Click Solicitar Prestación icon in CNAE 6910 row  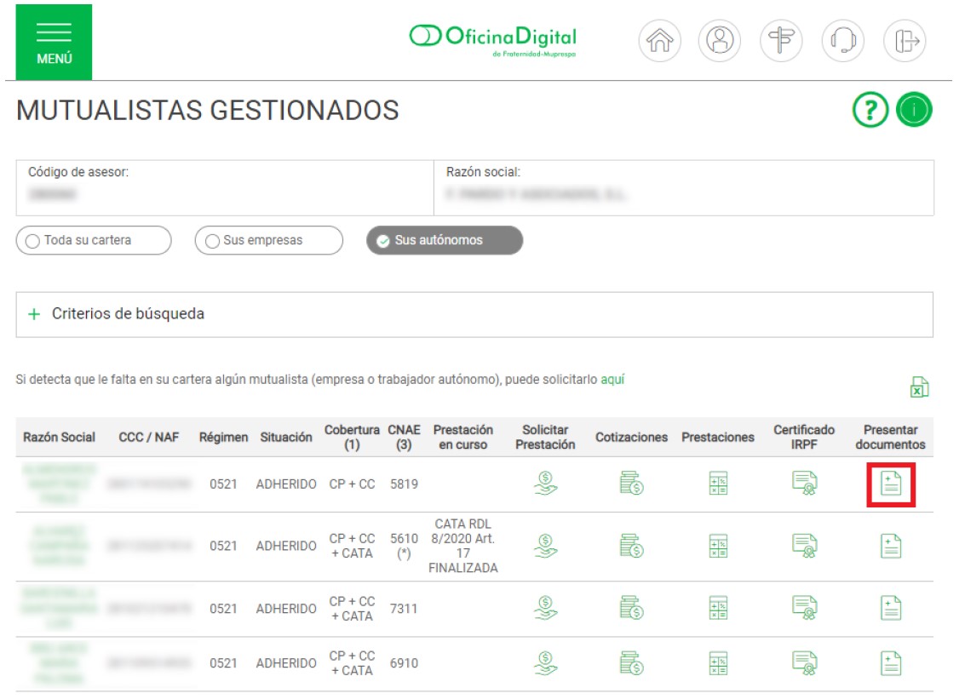545,663
